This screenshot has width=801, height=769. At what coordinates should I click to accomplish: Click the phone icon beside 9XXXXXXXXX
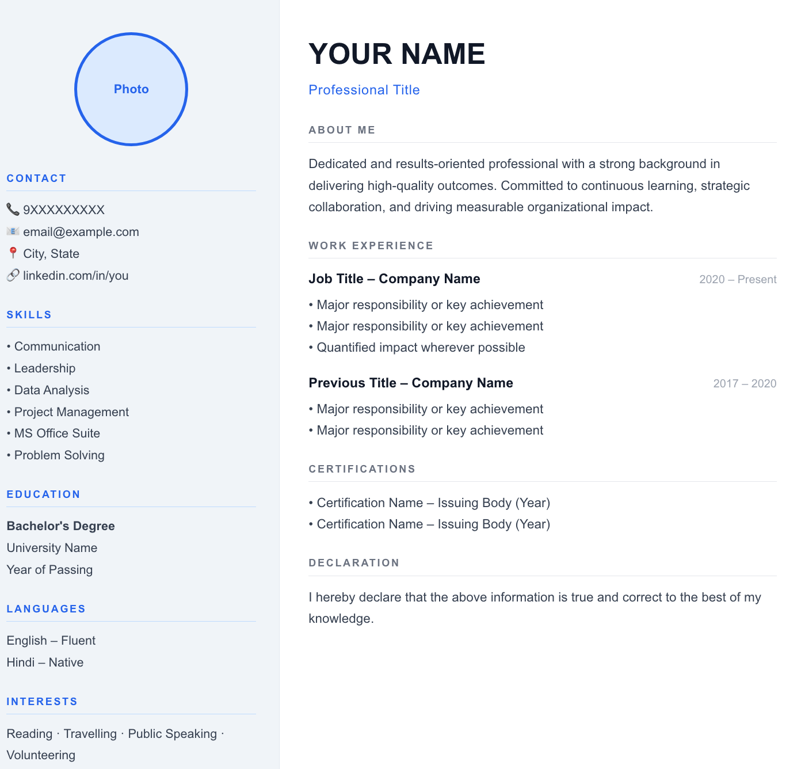13,209
